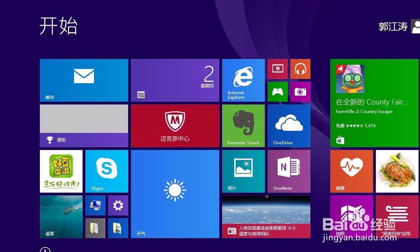Open the folder tile on blue background

118,228
